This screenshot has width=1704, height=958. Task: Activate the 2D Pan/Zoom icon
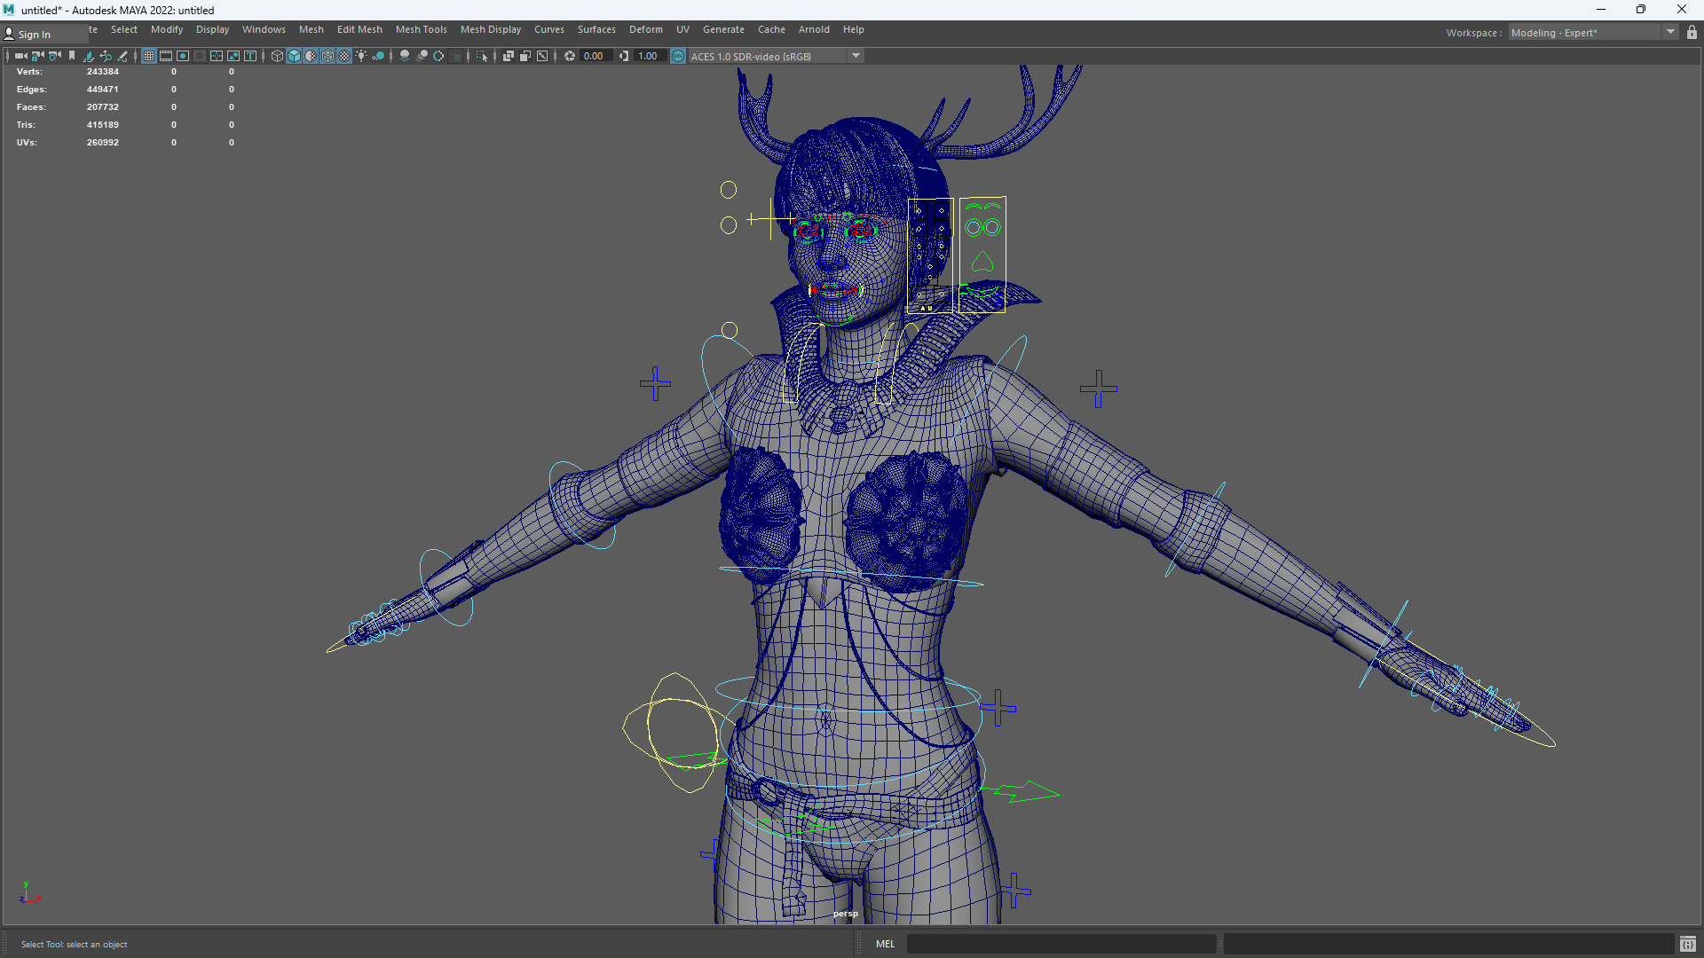click(106, 56)
